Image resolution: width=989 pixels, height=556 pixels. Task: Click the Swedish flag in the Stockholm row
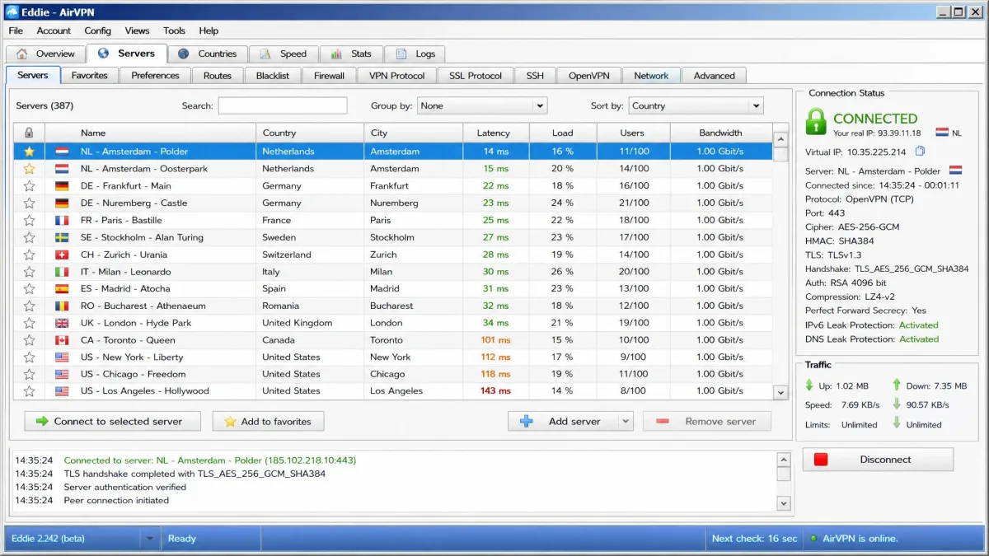(x=62, y=237)
